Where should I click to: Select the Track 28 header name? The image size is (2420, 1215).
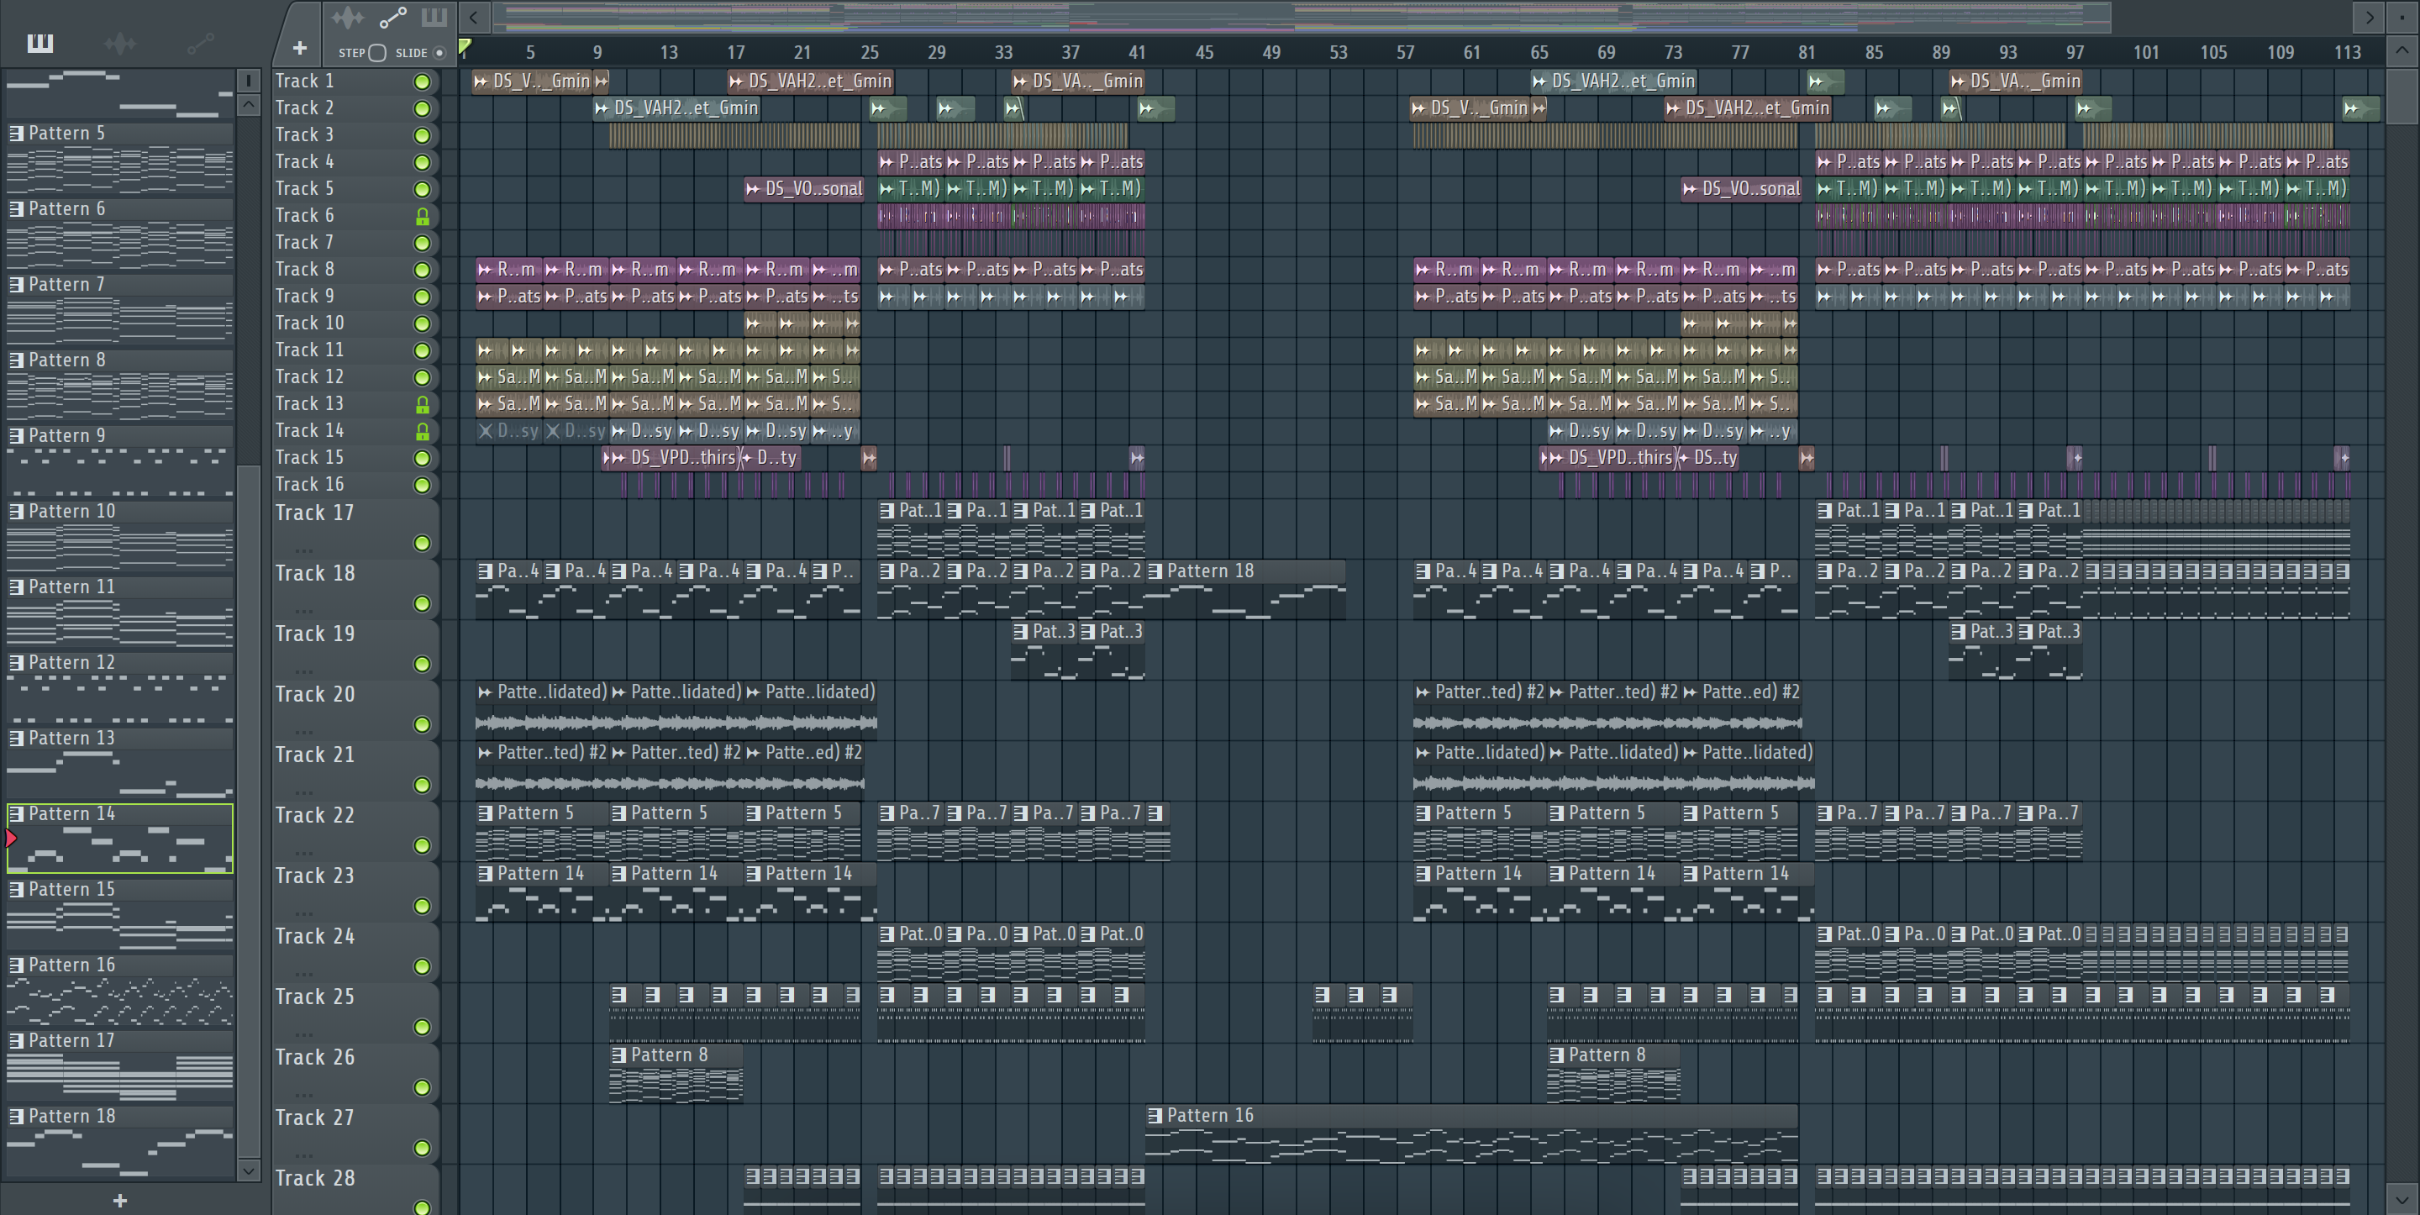pyautogui.click(x=315, y=1178)
